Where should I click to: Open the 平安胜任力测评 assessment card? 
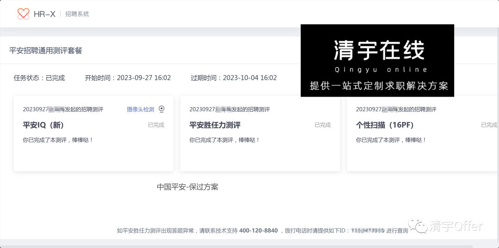click(260, 133)
